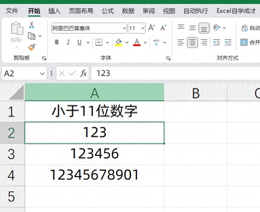
Task: Switch to the 插入 ribbon tab
Action: point(54,11)
